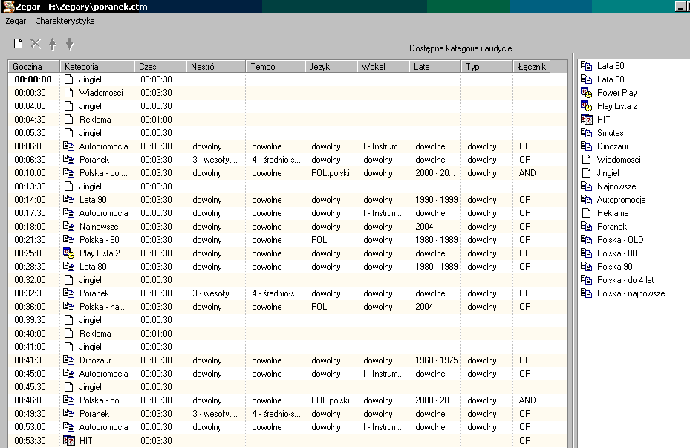Select the Autopromocja row at 00:45:00
The width and height of the screenshot is (690, 448).
pos(287,374)
